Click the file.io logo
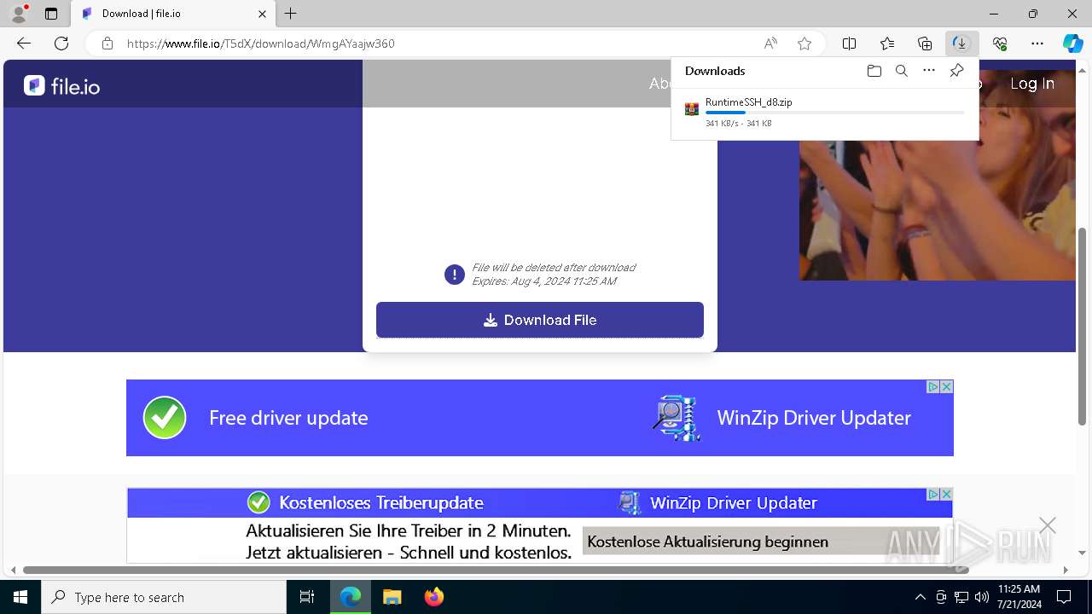Screen dimensions: 1092x614 tap(61, 85)
